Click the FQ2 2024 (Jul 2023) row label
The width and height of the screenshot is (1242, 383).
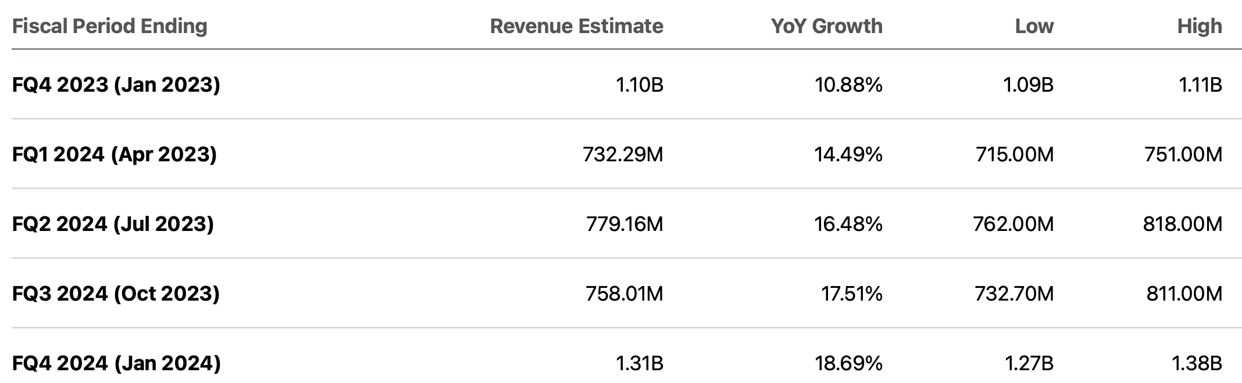[x=113, y=224]
